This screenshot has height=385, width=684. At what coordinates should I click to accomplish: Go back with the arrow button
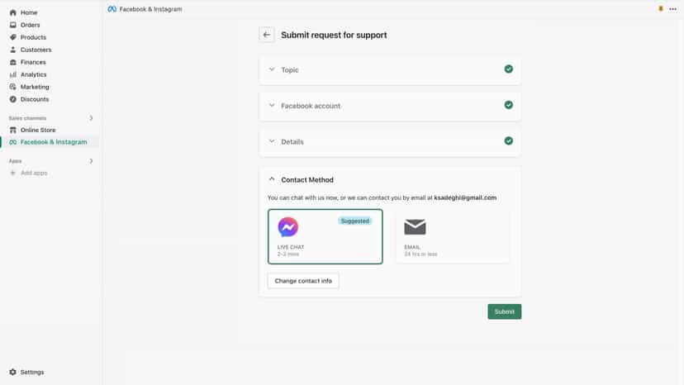(x=267, y=35)
